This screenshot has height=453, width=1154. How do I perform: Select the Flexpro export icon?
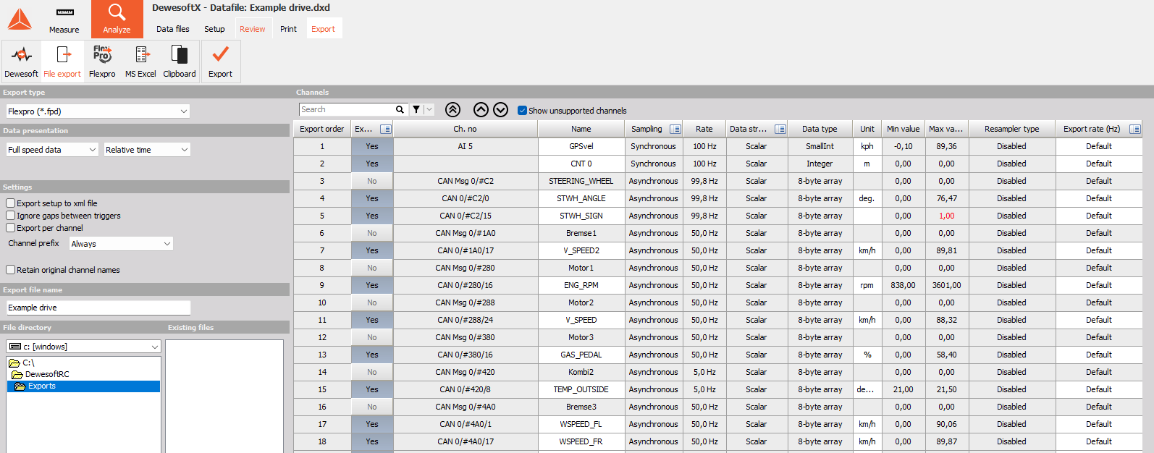[x=102, y=61]
